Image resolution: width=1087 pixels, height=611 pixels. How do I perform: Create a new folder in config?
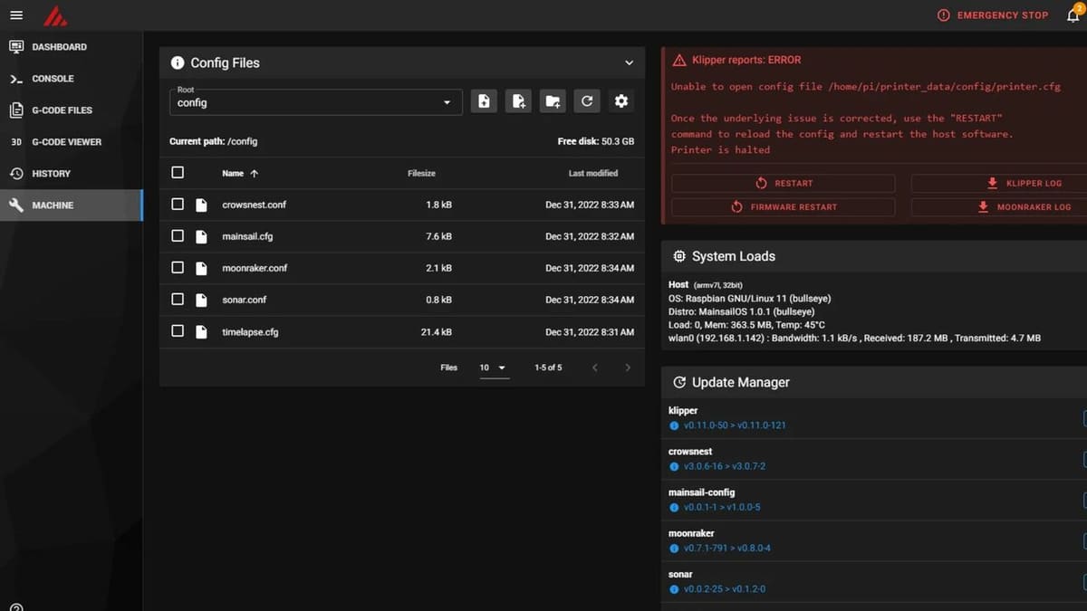click(553, 101)
